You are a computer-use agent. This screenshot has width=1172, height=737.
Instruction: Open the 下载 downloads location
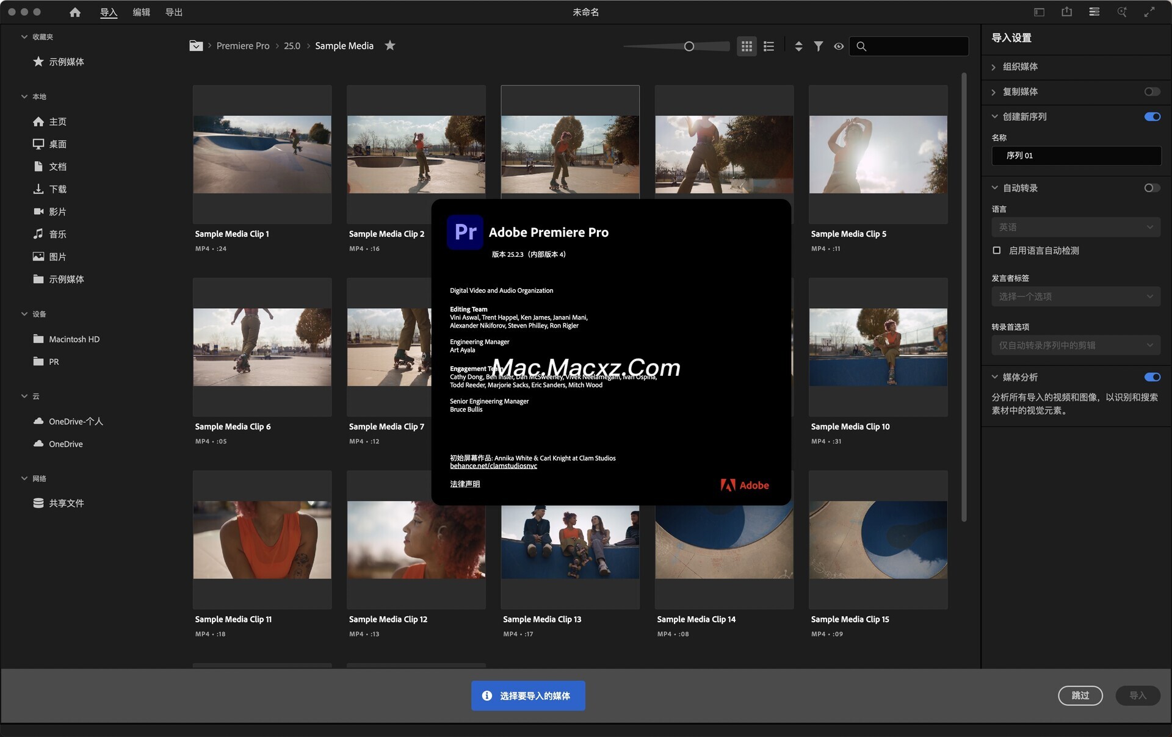click(50, 189)
